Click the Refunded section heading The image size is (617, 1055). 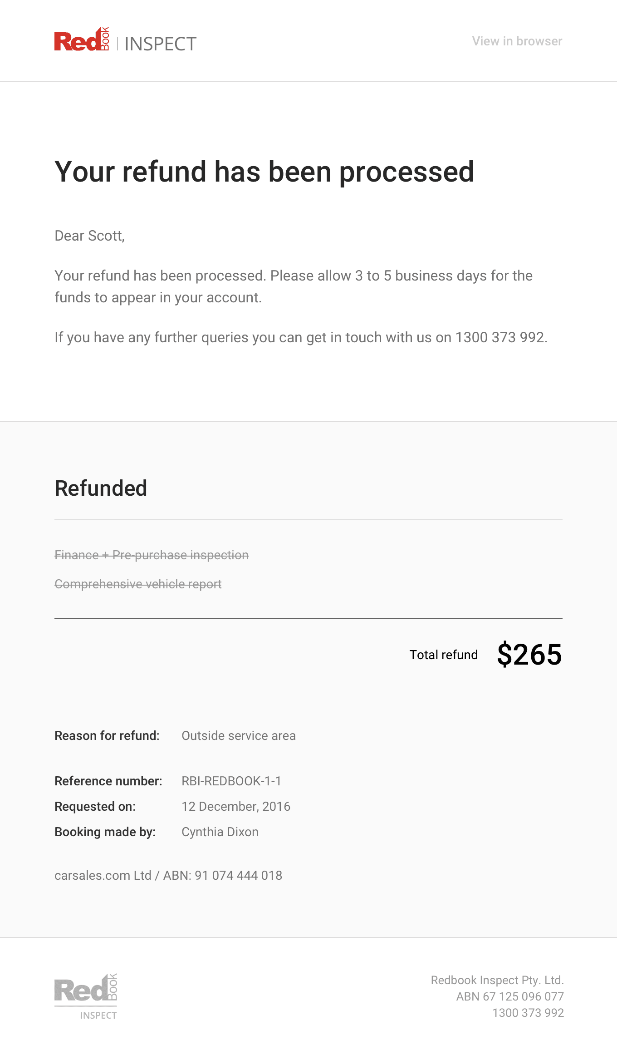coord(101,488)
